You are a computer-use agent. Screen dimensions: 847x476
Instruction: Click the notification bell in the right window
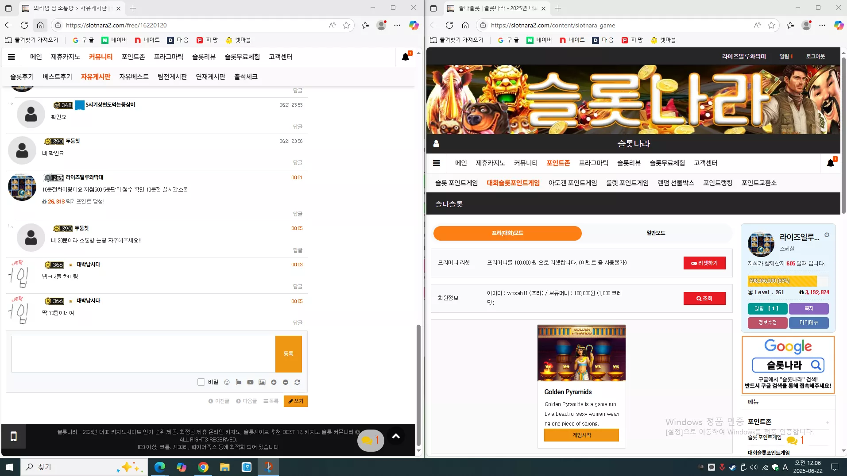point(831,163)
